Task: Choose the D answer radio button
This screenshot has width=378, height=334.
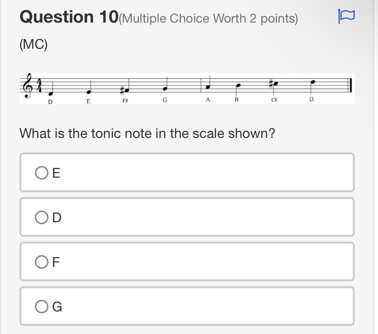Action: pos(42,217)
